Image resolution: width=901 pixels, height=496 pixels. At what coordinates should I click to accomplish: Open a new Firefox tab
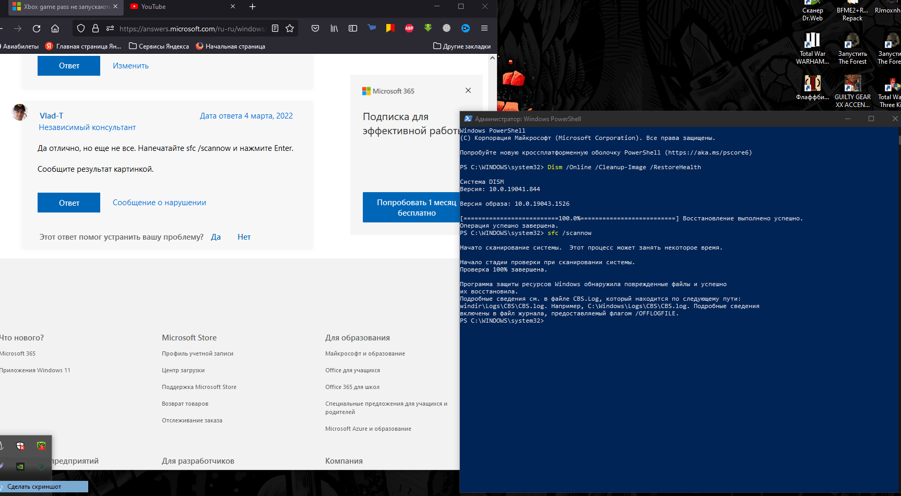click(252, 7)
